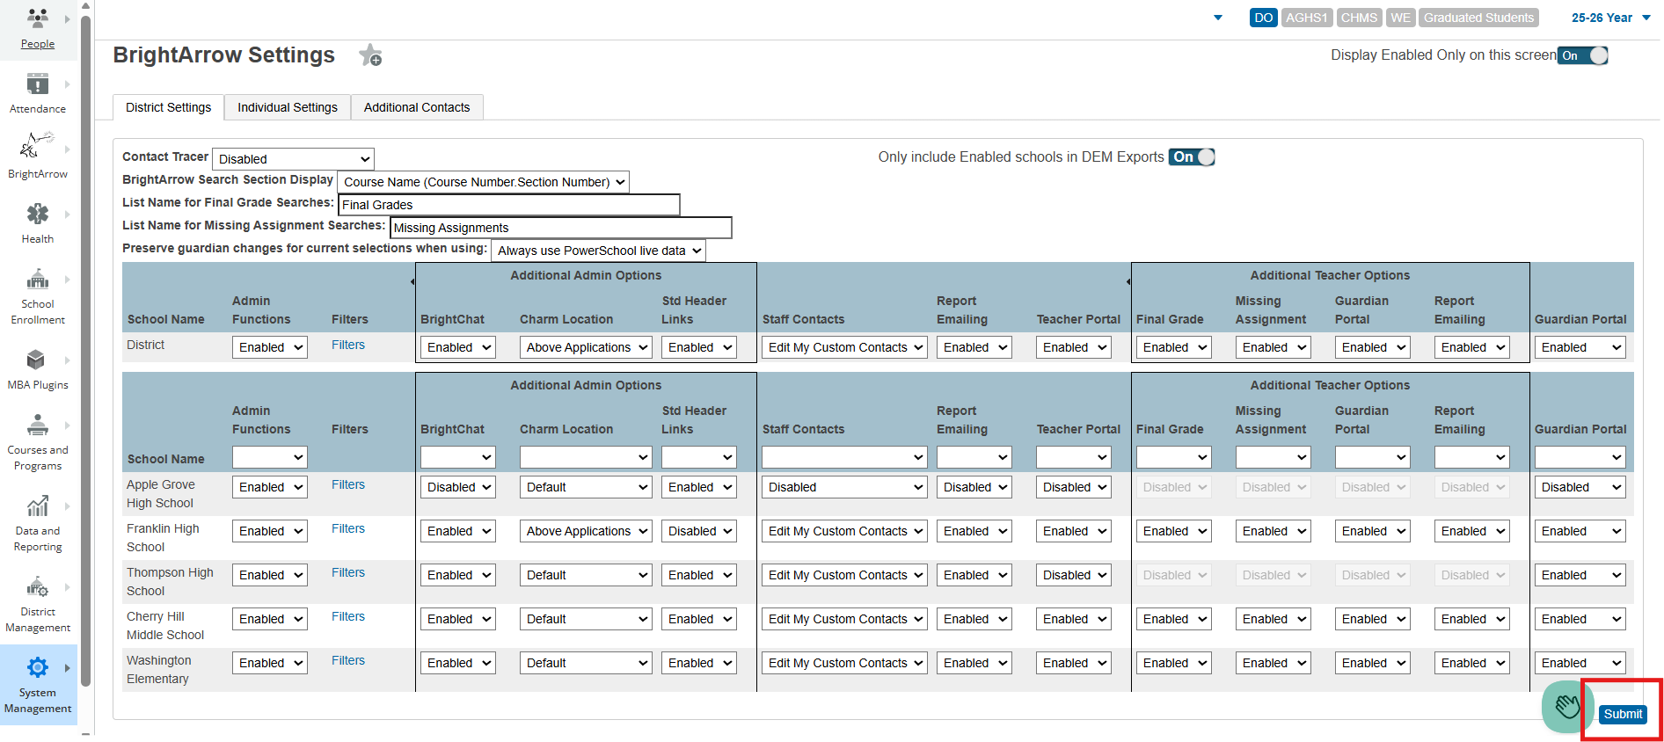Open BrightArrow Search Section Display dropdown
Screen dimensions: 1664x742
click(483, 182)
